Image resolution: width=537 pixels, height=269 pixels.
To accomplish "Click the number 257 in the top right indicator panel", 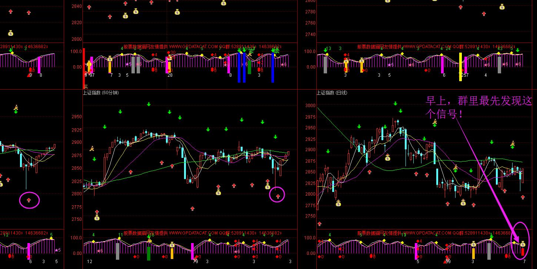I will pos(465,75).
